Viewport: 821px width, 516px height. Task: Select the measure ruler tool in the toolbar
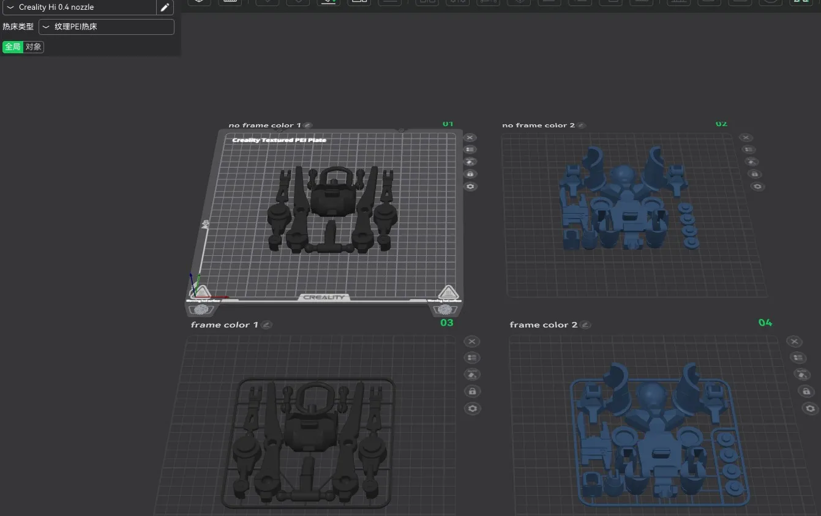[230, 2]
